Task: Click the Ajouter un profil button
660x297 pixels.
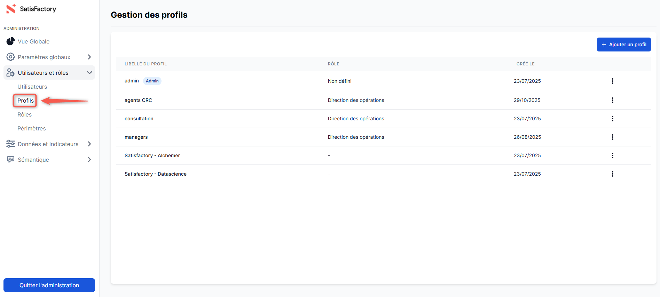Action: pos(623,45)
